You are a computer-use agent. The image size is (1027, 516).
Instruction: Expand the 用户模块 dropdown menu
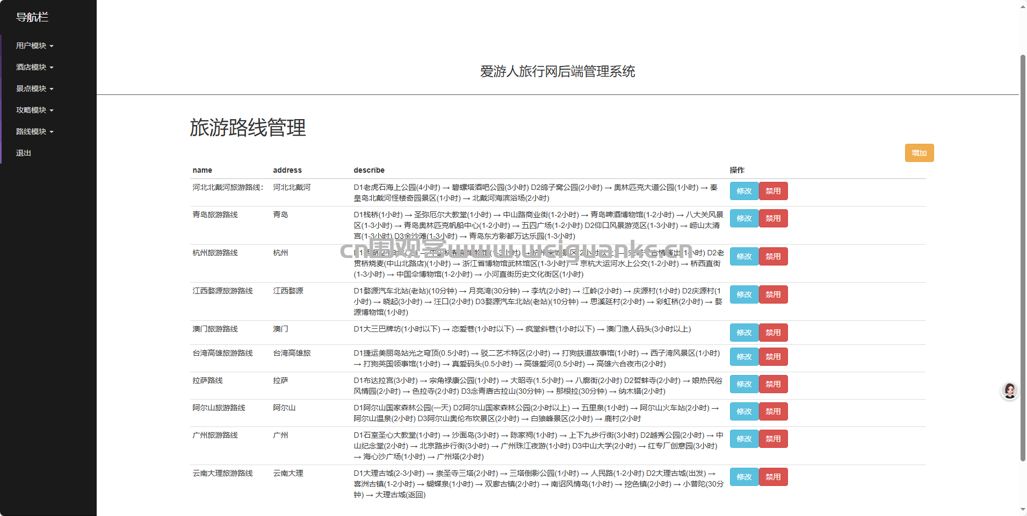pos(35,46)
